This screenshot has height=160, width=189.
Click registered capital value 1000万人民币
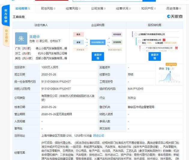point(50,67)
